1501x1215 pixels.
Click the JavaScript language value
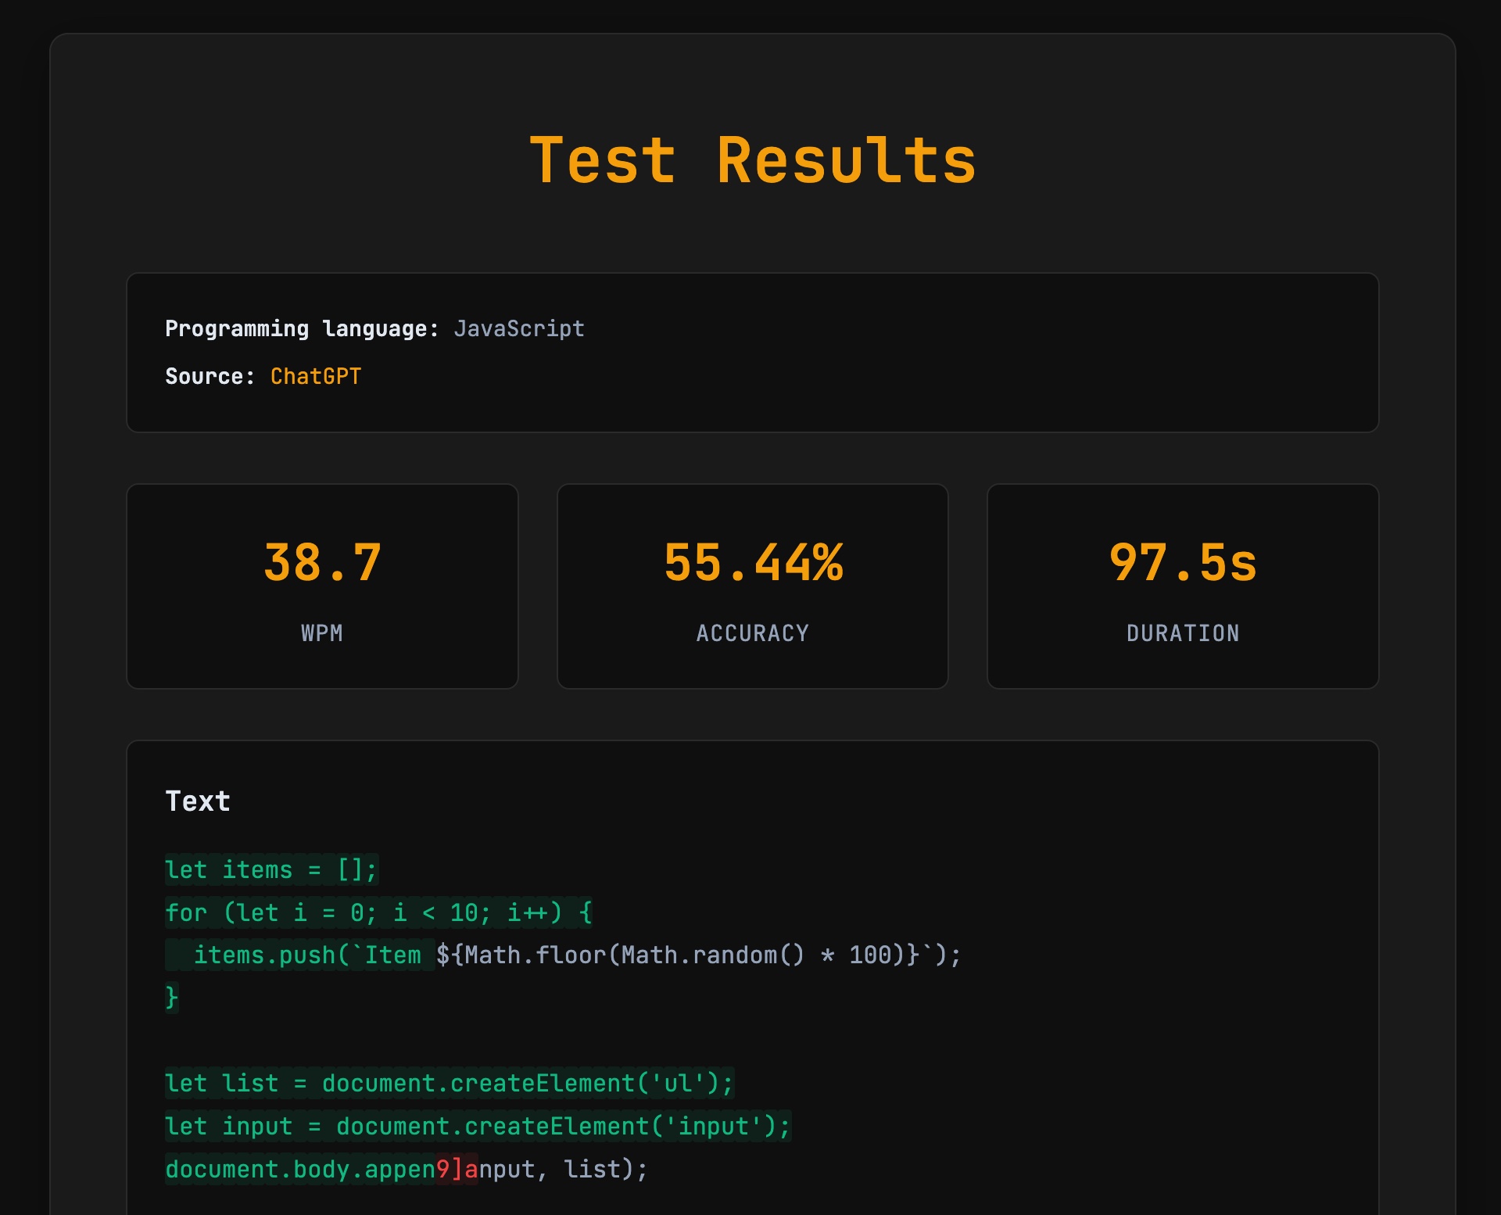(x=519, y=328)
